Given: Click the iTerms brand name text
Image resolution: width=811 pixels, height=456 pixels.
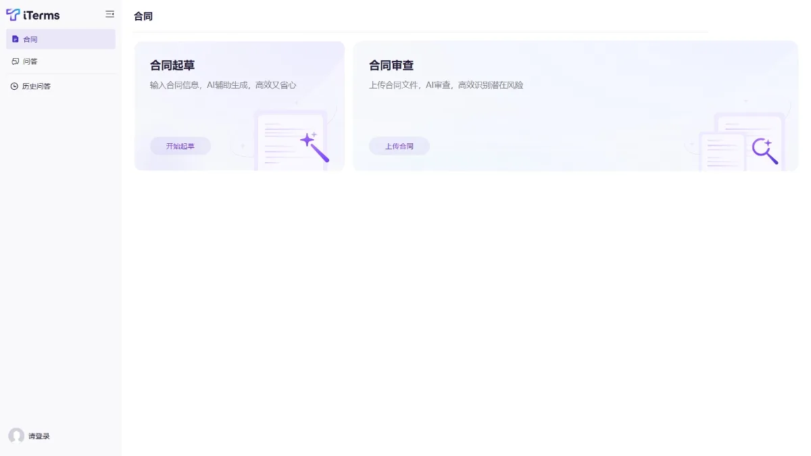Looking at the screenshot, I should click(x=41, y=15).
